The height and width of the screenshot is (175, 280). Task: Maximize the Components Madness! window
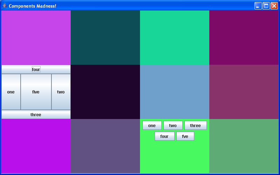266,6
